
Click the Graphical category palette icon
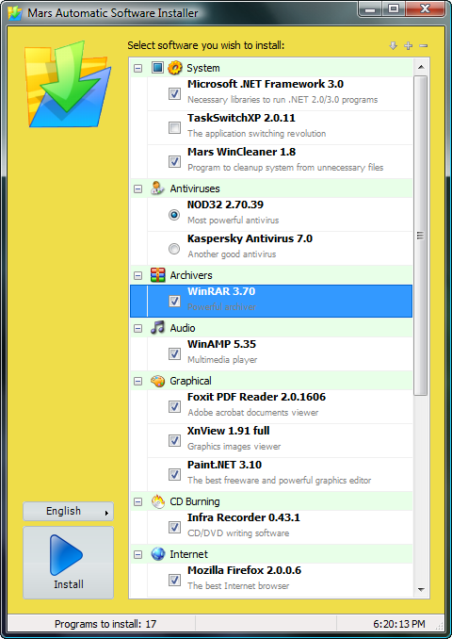(x=157, y=381)
